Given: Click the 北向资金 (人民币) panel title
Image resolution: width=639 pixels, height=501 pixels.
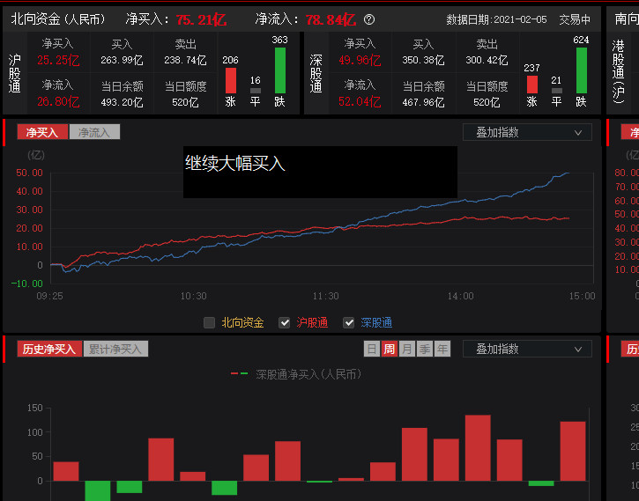Looking at the screenshot, I should coord(58,19).
